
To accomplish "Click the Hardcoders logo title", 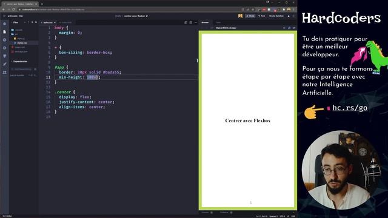I will 341,18.
